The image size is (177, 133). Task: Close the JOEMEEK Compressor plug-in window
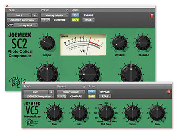coord(7,6)
